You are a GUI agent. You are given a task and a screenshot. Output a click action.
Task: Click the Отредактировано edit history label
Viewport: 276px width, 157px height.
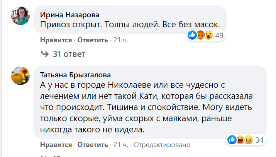click(161, 145)
